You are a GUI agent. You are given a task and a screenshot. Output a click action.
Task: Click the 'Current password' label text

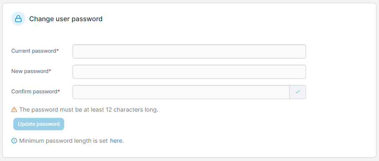(34, 51)
